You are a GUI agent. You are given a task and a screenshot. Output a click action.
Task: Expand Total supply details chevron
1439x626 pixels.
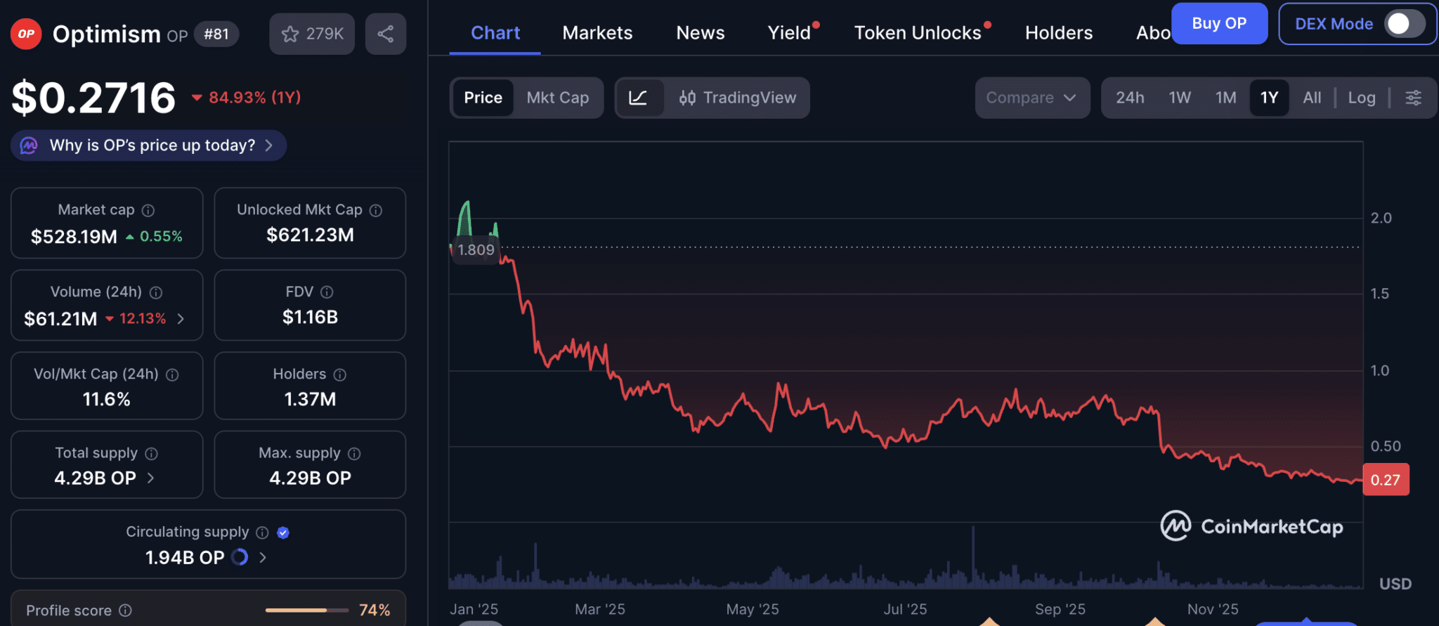coord(151,478)
